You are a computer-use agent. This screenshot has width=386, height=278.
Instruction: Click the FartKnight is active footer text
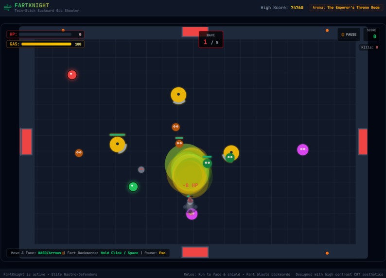50,274
